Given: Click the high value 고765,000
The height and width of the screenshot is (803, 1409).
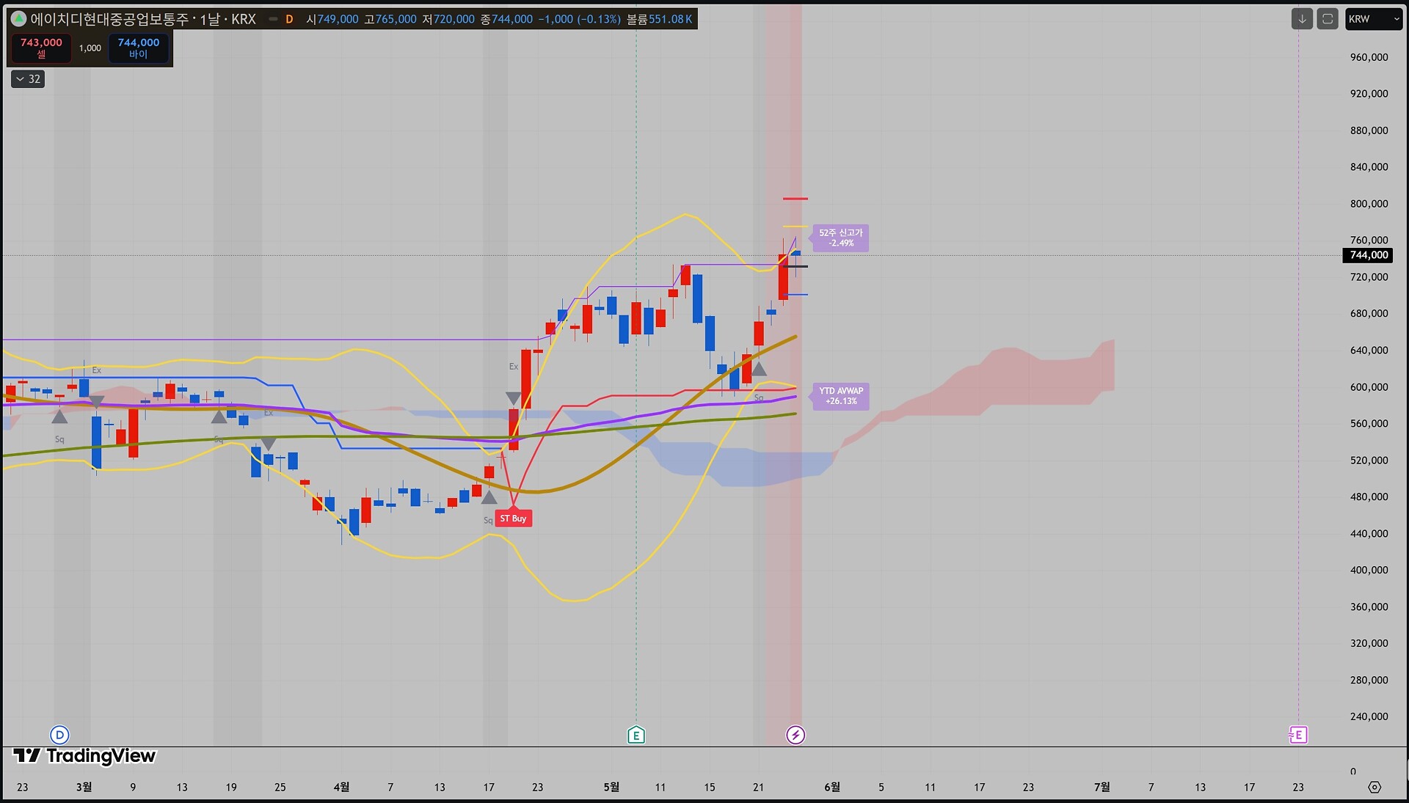Looking at the screenshot, I should pyautogui.click(x=390, y=19).
